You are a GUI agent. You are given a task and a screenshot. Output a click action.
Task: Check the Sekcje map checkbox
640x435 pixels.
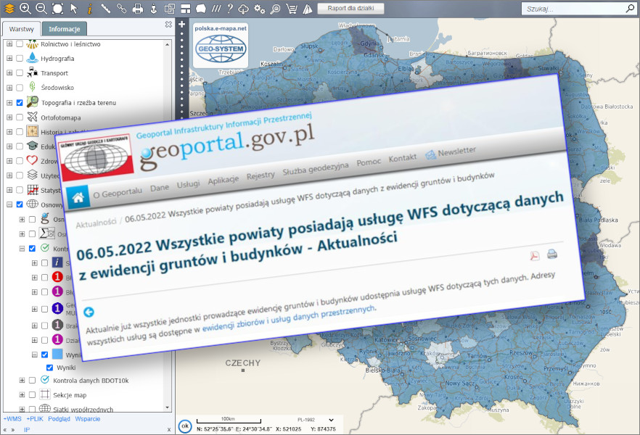[32, 394]
